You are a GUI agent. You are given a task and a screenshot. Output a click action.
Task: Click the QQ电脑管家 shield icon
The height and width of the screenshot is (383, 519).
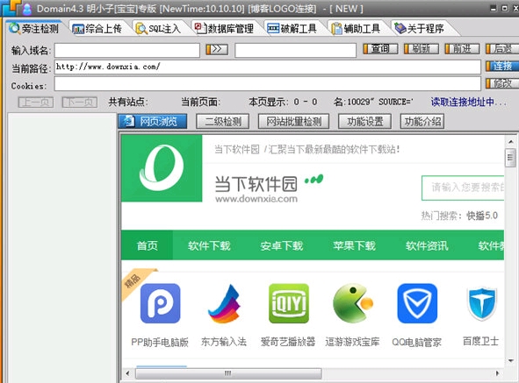[x=417, y=303]
